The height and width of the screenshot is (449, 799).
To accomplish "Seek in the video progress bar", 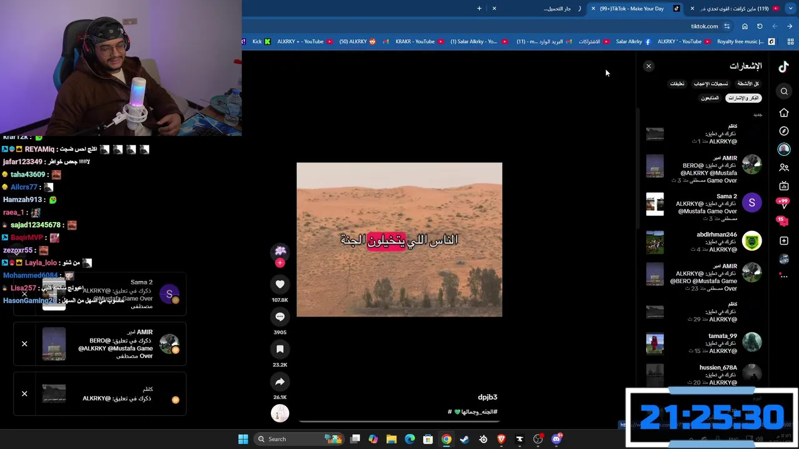I will click(399, 422).
